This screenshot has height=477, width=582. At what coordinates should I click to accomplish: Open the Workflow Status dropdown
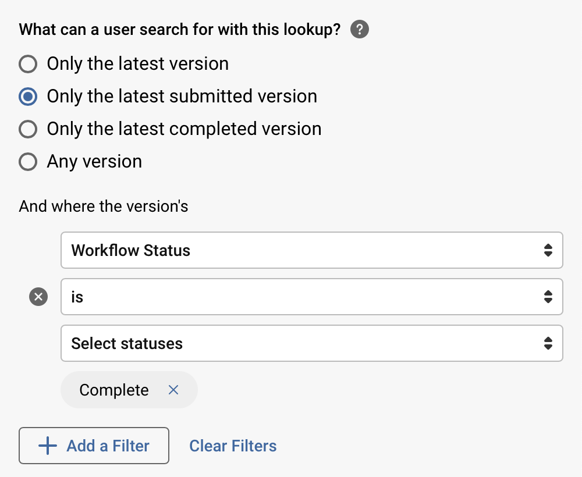(x=312, y=250)
